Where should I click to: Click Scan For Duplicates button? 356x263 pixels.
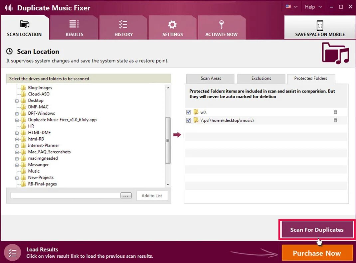317,230
